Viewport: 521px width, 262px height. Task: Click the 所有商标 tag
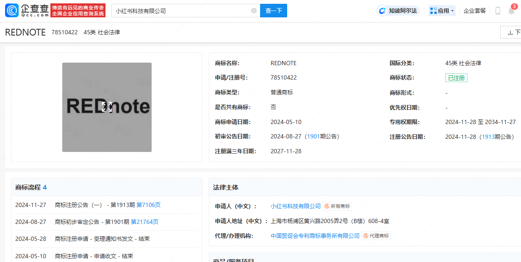[338, 206]
